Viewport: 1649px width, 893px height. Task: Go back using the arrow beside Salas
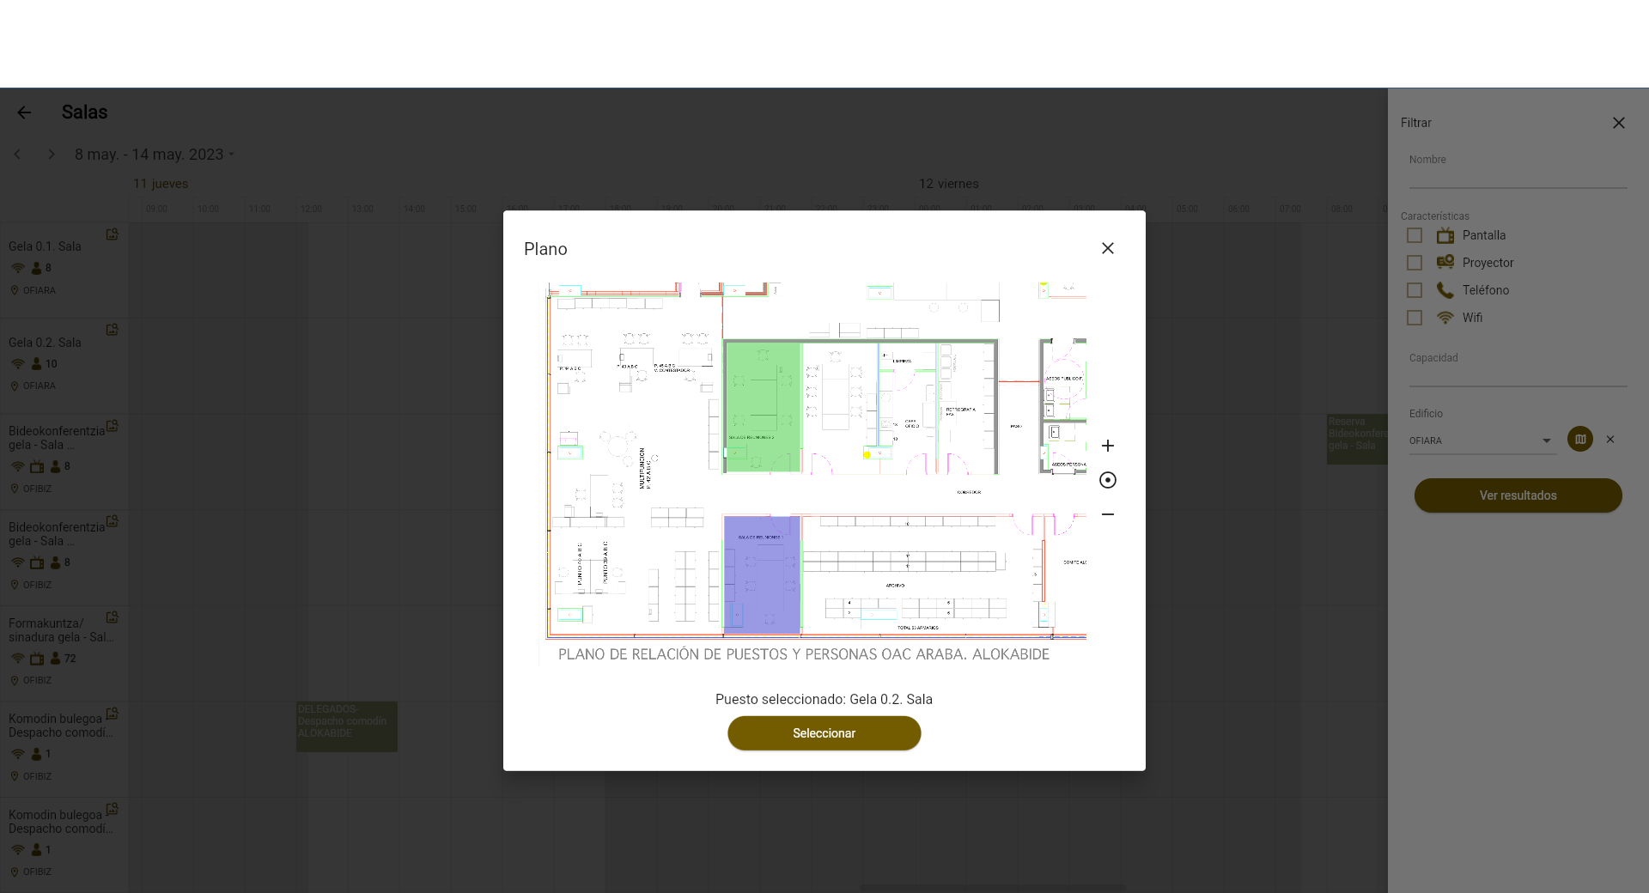(x=24, y=112)
